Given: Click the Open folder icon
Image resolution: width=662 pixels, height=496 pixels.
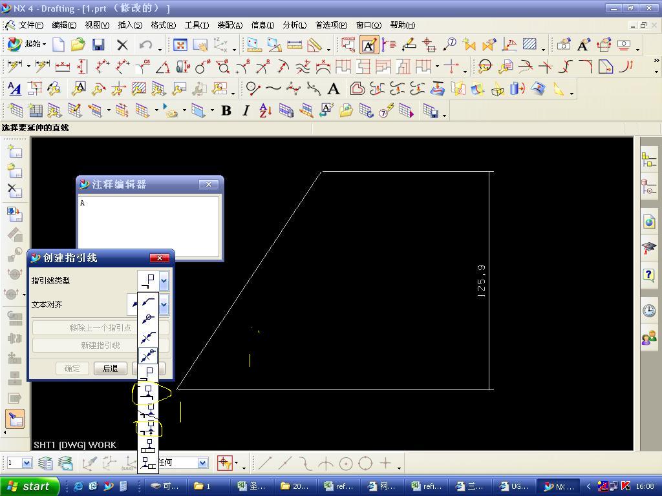Looking at the screenshot, I should tap(78, 45).
